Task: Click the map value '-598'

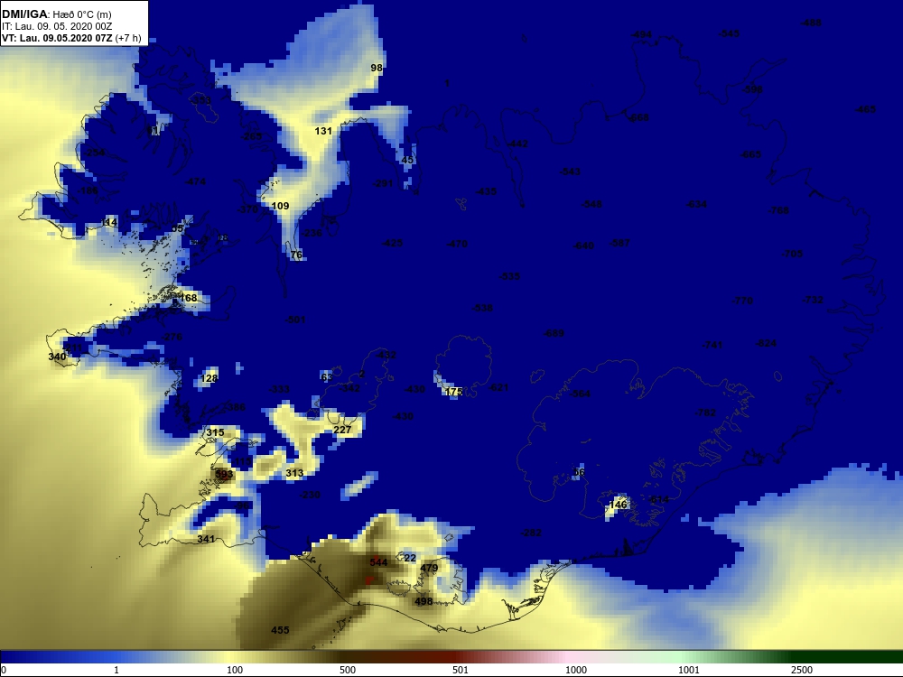Action: (752, 89)
